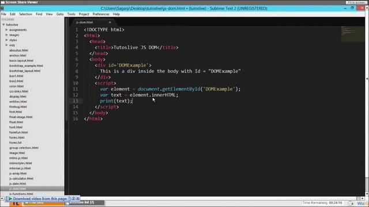Open the Help menu

click(x=116, y=14)
